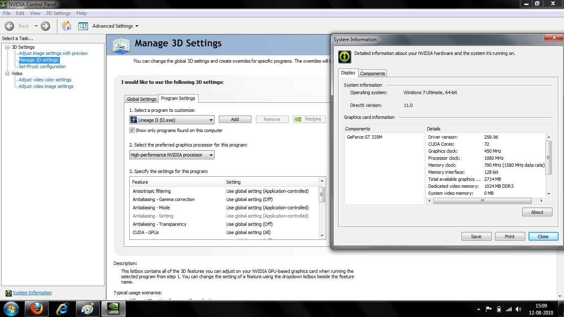Open the View menu
Viewport: 564px width, 317px height.
(35, 13)
